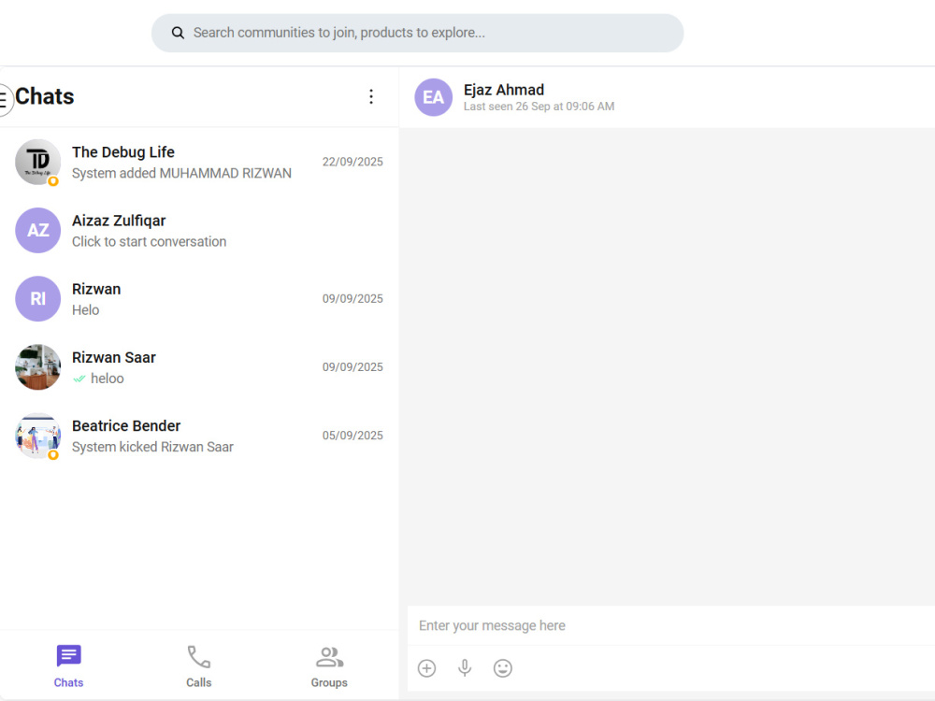The height and width of the screenshot is (701, 935).
Task: Open the Rizwan chat with Helo
Action: pos(199,299)
